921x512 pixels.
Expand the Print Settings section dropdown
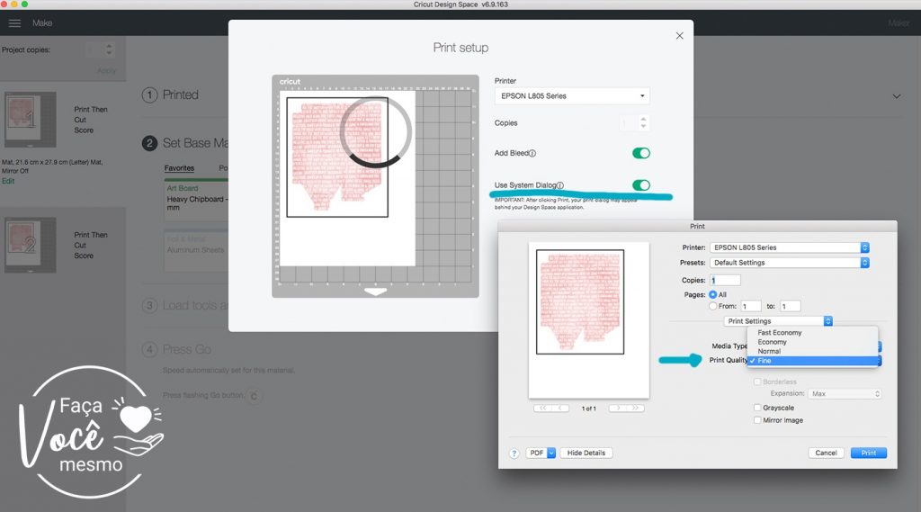pos(778,321)
